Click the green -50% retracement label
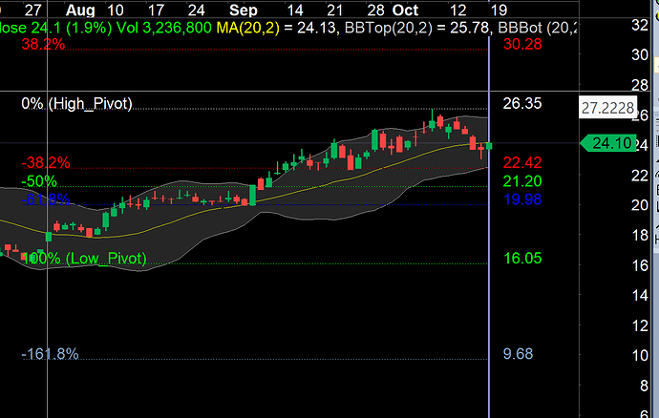This screenshot has width=659, height=418. [39, 181]
